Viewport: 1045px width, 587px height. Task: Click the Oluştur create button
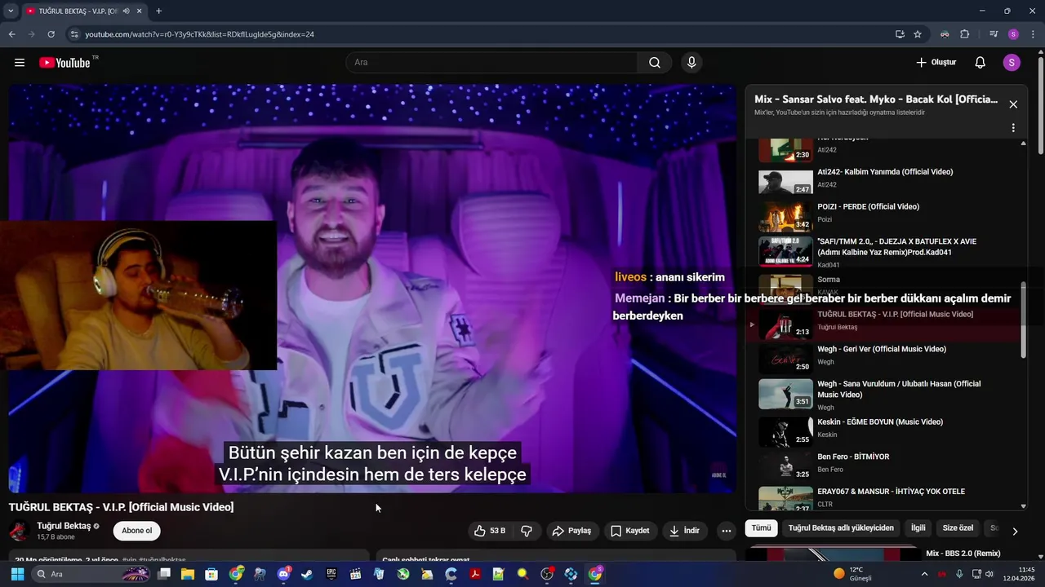pos(936,63)
